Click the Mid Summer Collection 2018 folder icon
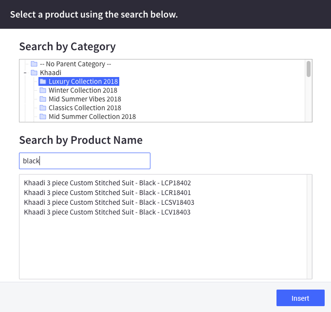331x312 pixels. pyautogui.click(x=43, y=117)
